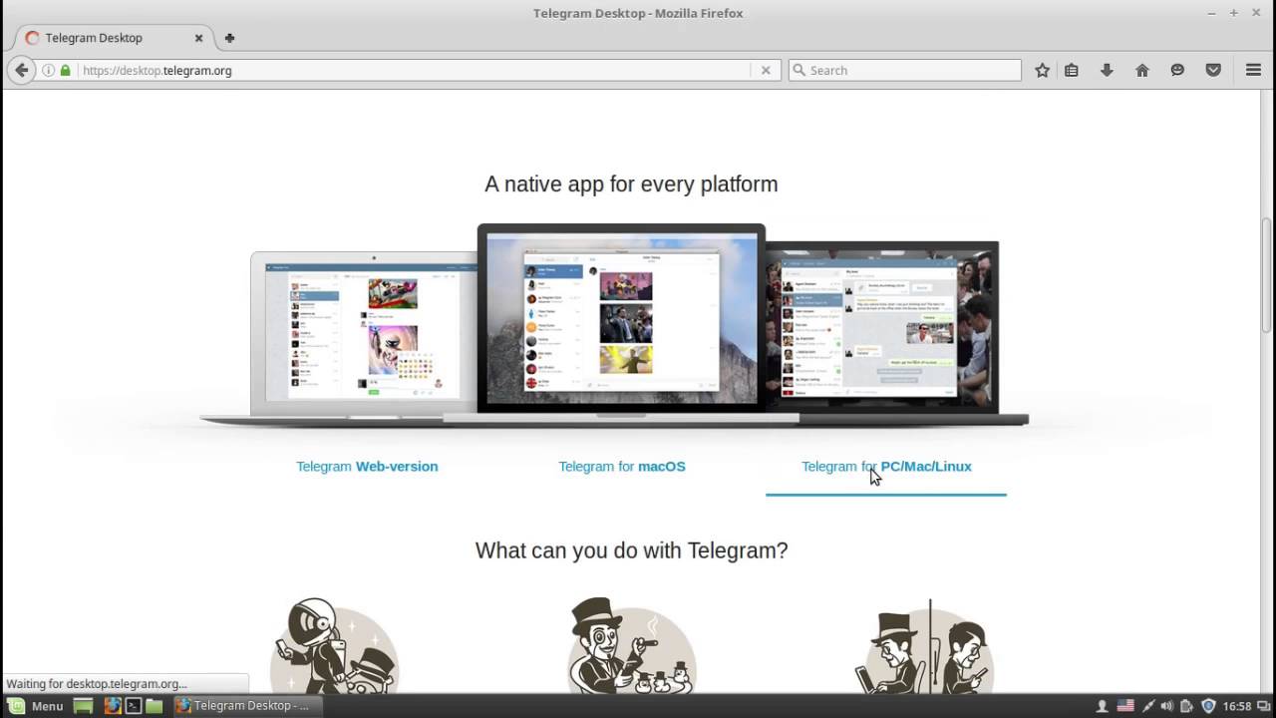Image resolution: width=1276 pixels, height=718 pixels.
Task: Open the update manager shield icon
Action: [x=1208, y=706]
